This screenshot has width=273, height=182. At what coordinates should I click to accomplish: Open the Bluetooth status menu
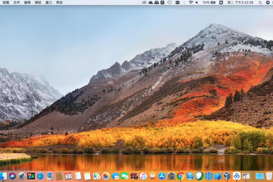pyautogui.click(x=184, y=2)
